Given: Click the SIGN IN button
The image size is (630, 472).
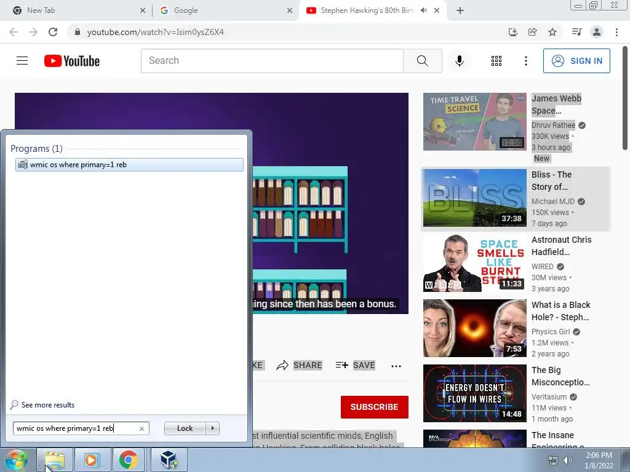Looking at the screenshot, I should pos(576,61).
